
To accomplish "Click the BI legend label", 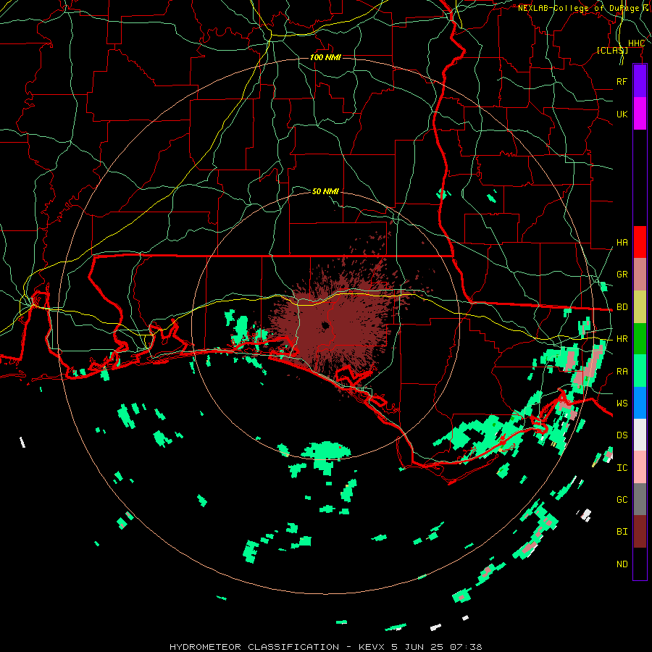I will 622,532.
